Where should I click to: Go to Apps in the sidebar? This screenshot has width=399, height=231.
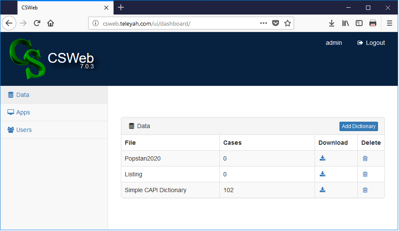(23, 112)
